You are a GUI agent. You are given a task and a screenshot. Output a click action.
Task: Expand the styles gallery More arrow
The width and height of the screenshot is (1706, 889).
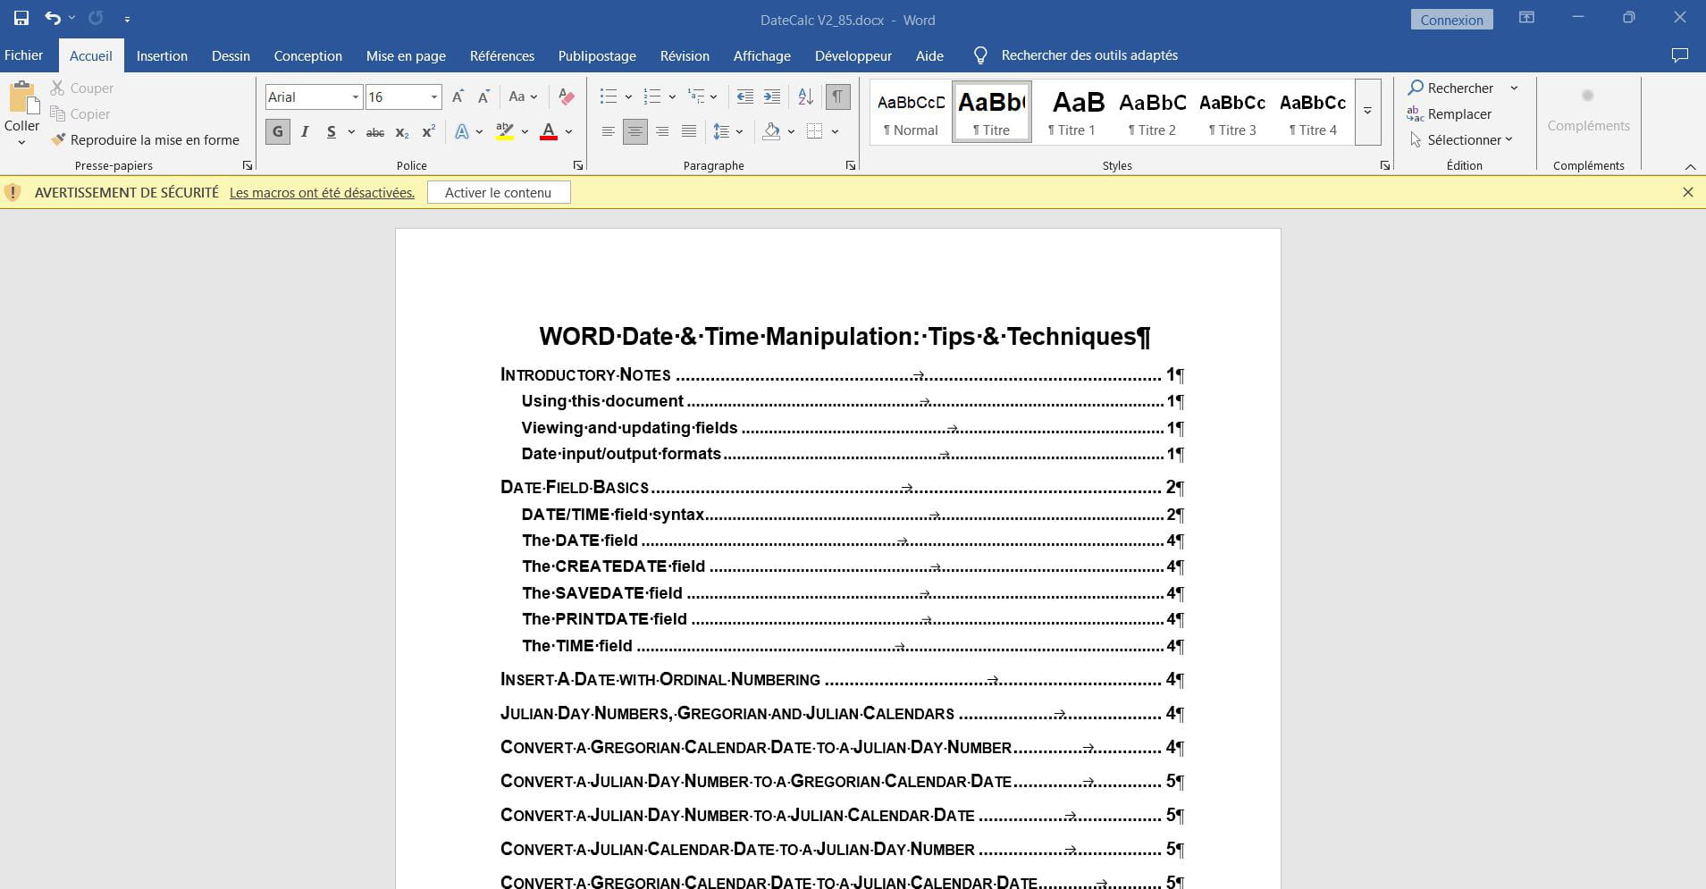pyautogui.click(x=1367, y=112)
